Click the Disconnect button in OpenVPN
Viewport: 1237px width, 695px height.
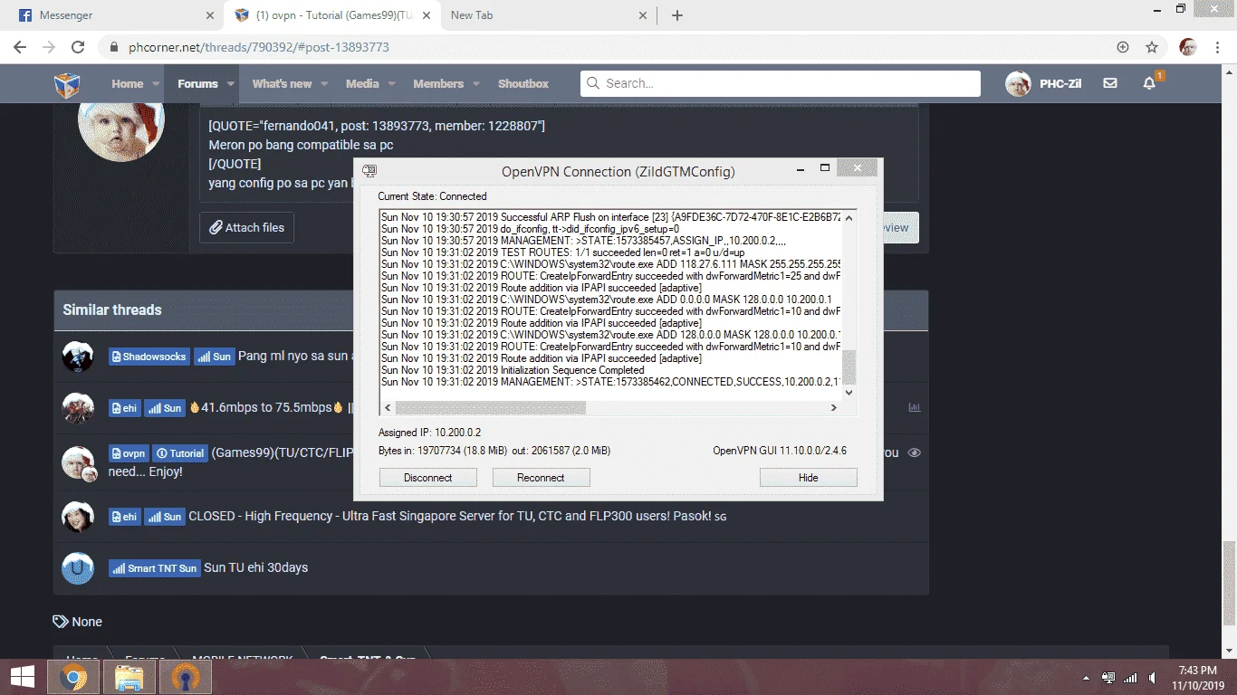click(x=427, y=478)
